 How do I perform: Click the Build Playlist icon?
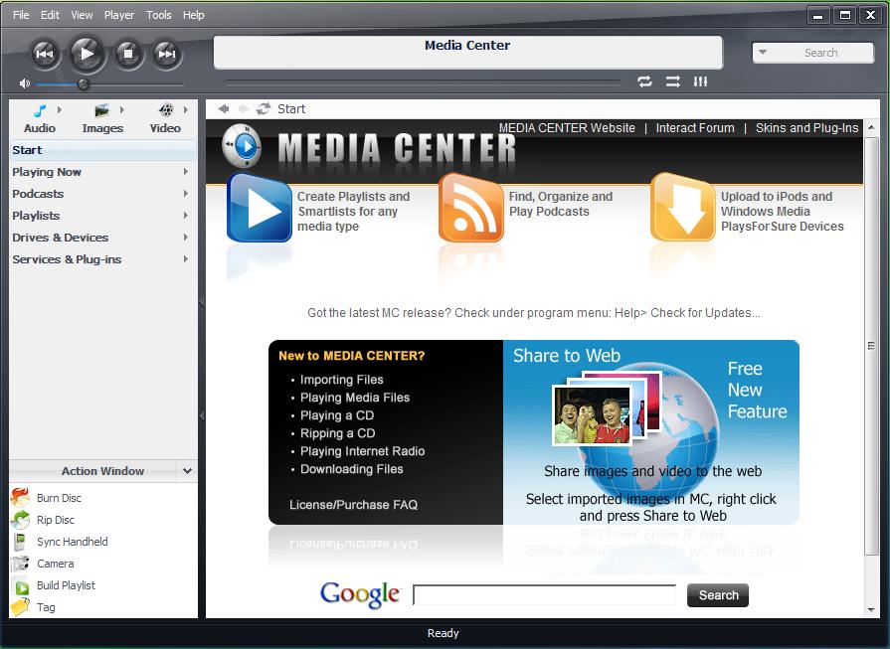pyautogui.click(x=21, y=585)
